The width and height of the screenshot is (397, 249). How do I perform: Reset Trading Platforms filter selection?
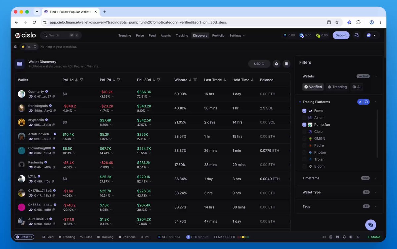coord(366,102)
